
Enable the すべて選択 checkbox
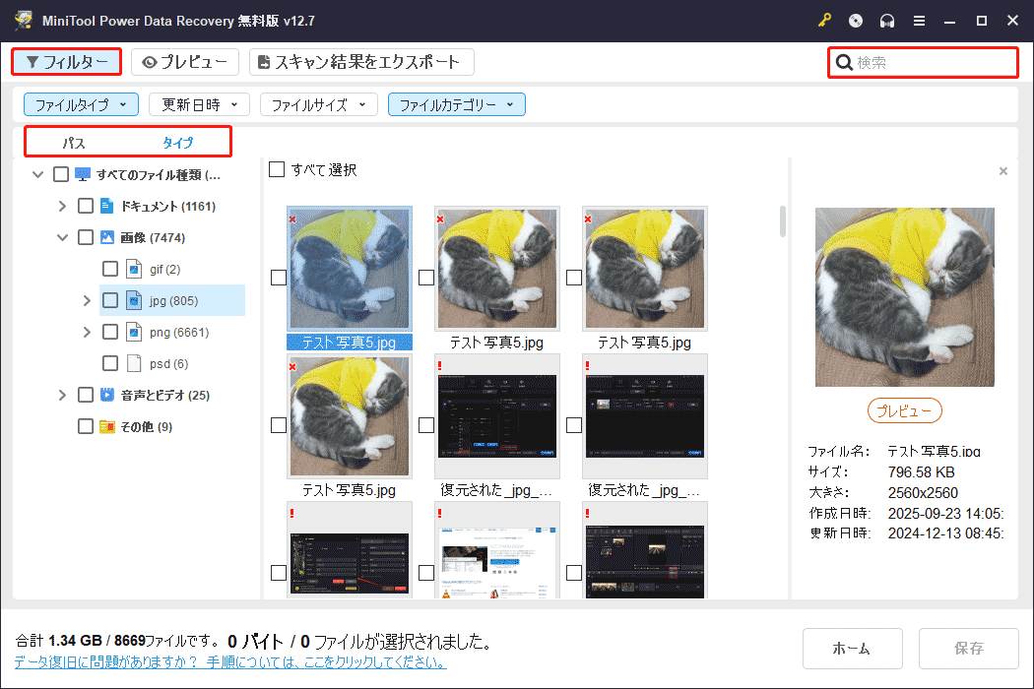[x=277, y=168]
